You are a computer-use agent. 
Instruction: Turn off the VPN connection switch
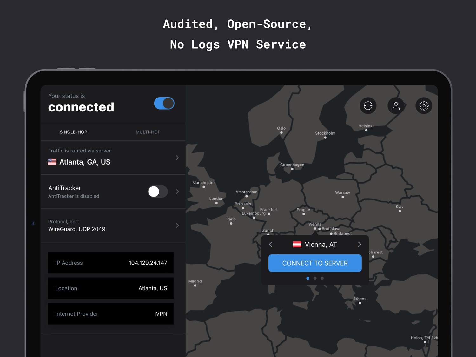164,103
